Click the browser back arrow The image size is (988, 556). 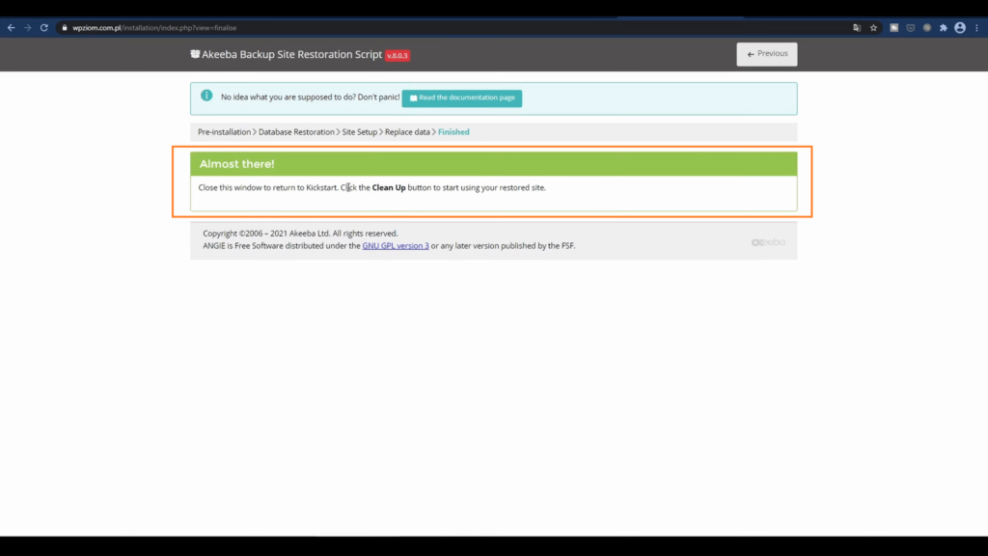(11, 28)
